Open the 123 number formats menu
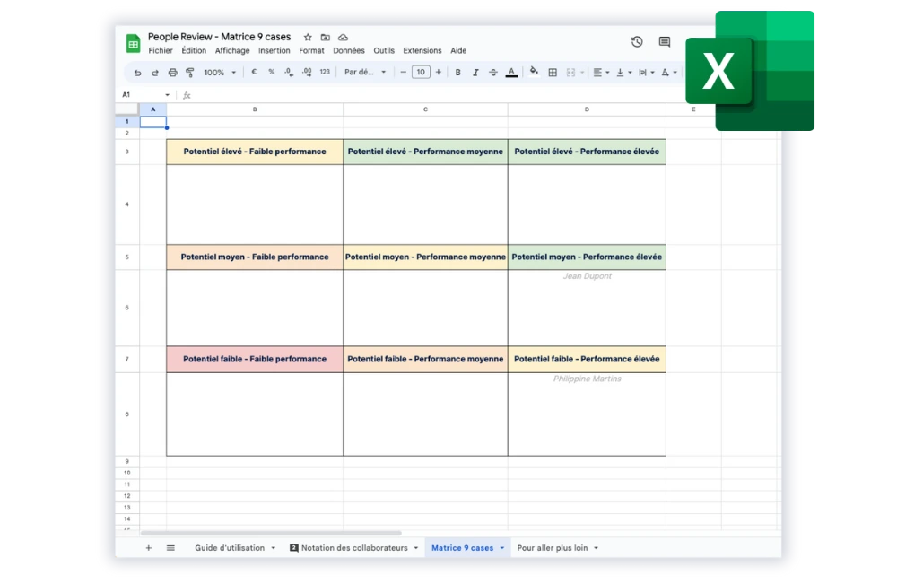The image size is (897, 583). coord(325,72)
